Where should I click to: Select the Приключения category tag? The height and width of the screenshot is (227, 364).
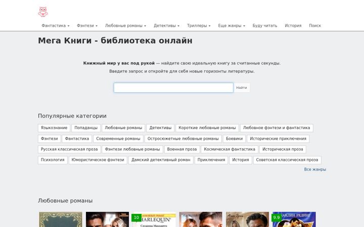(211, 160)
